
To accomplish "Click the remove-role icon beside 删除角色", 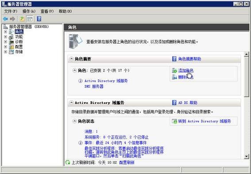I will click(x=174, y=77).
